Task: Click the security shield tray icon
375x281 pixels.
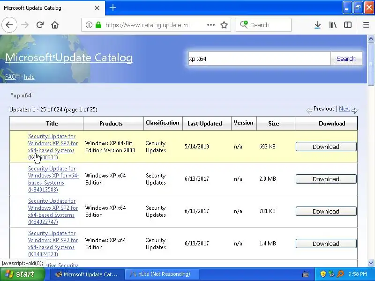Action: point(323,274)
